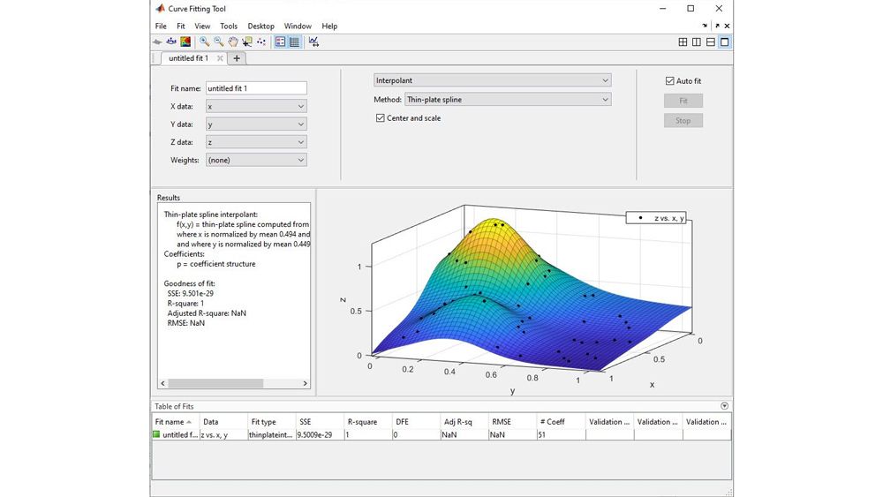Add a new fit tab with plus
Viewport: 883px width, 497px height.
click(x=237, y=58)
